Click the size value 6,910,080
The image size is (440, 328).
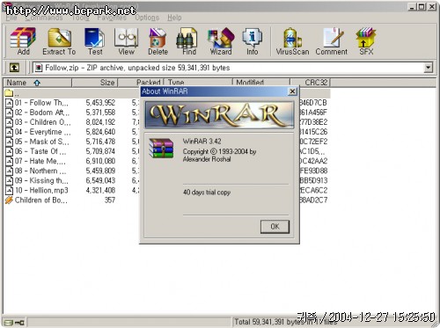click(x=100, y=161)
